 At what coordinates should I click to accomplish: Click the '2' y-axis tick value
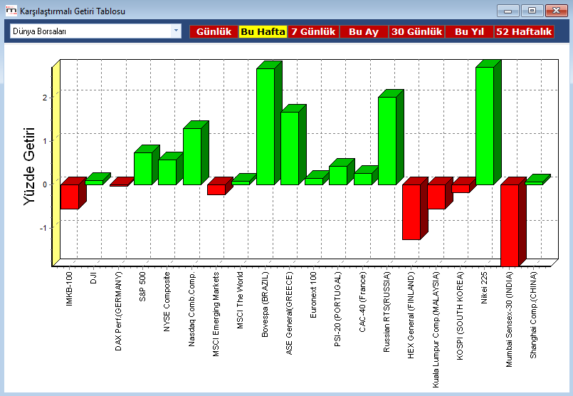[45, 98]
